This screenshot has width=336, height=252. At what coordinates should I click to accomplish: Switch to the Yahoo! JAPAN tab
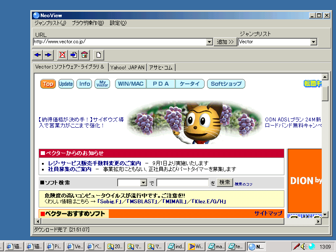coord(128,68)
